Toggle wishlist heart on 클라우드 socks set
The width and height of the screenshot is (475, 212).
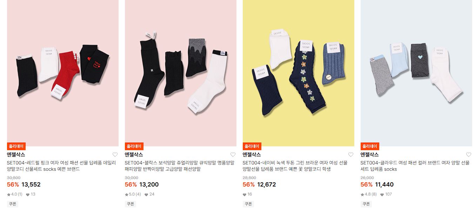click(x=469, y=155)
